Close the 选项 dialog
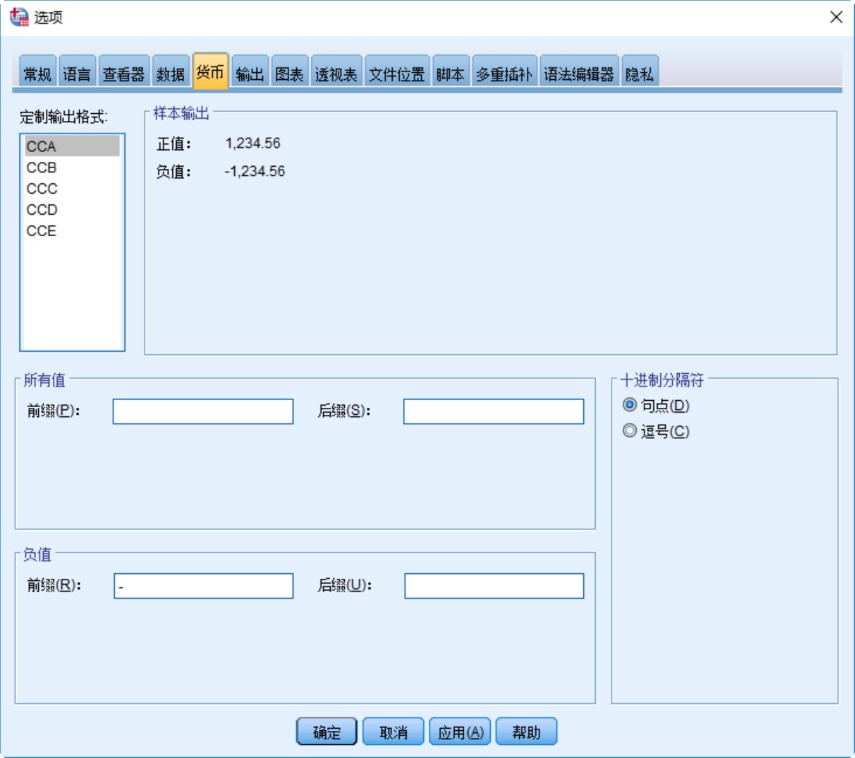 (x=836, y=17)
